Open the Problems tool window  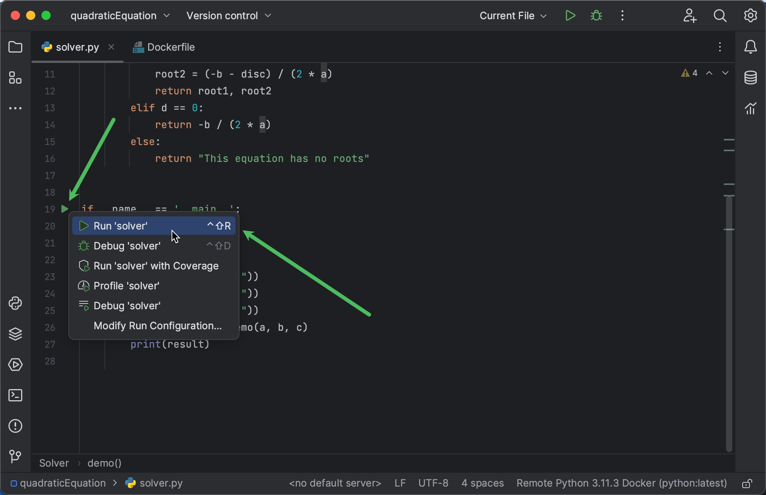pos(15,426)
